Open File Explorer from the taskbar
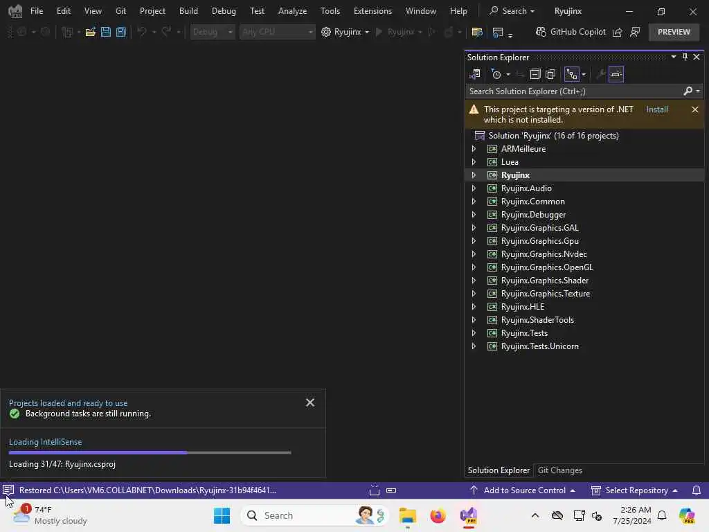This screenshot has width=709, height=532. pos(407,515)
